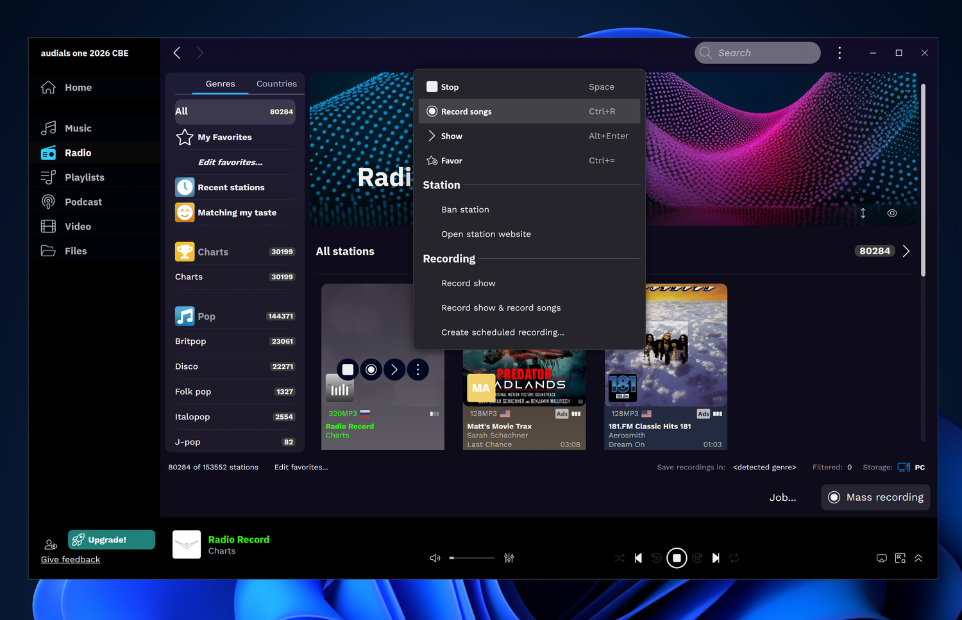The image size is (962, 620).
Task: Select the Italopop genre row
Action: pos(235,416)
